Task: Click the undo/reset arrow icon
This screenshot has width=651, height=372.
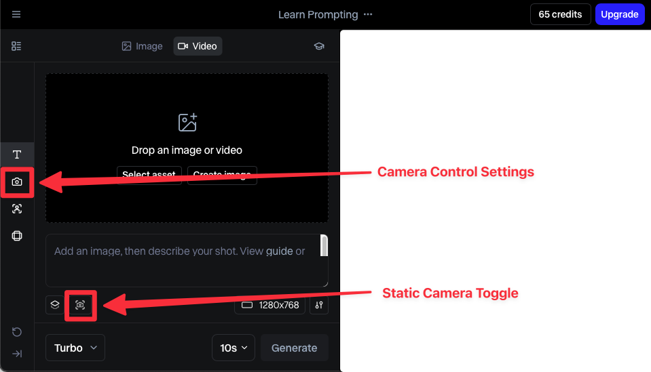Action: [x=17, y=332]
